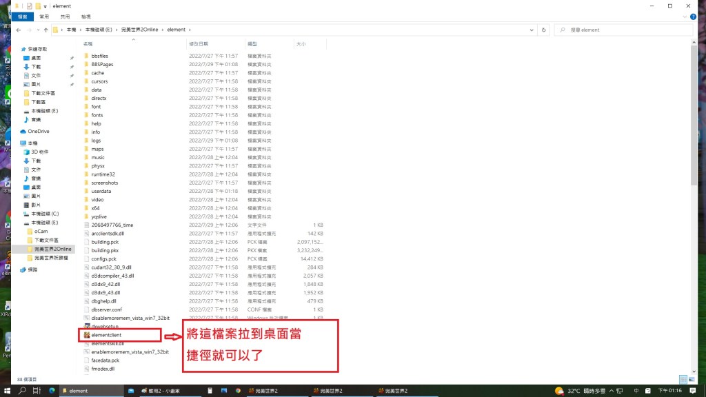Refresh the current folder view
Image resolution: width=706 pixels, height=397 pixels.
coord(544,30)
